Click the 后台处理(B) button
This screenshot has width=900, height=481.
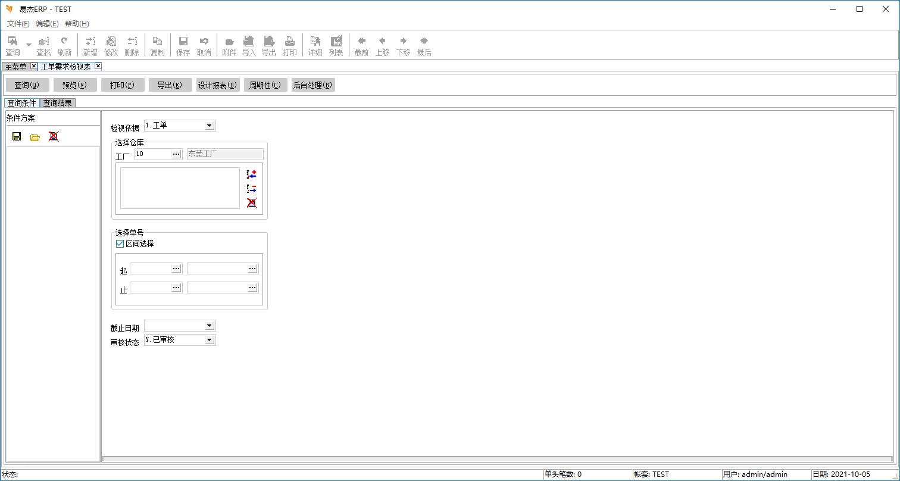pyautogui.click(x=313, y=85)
